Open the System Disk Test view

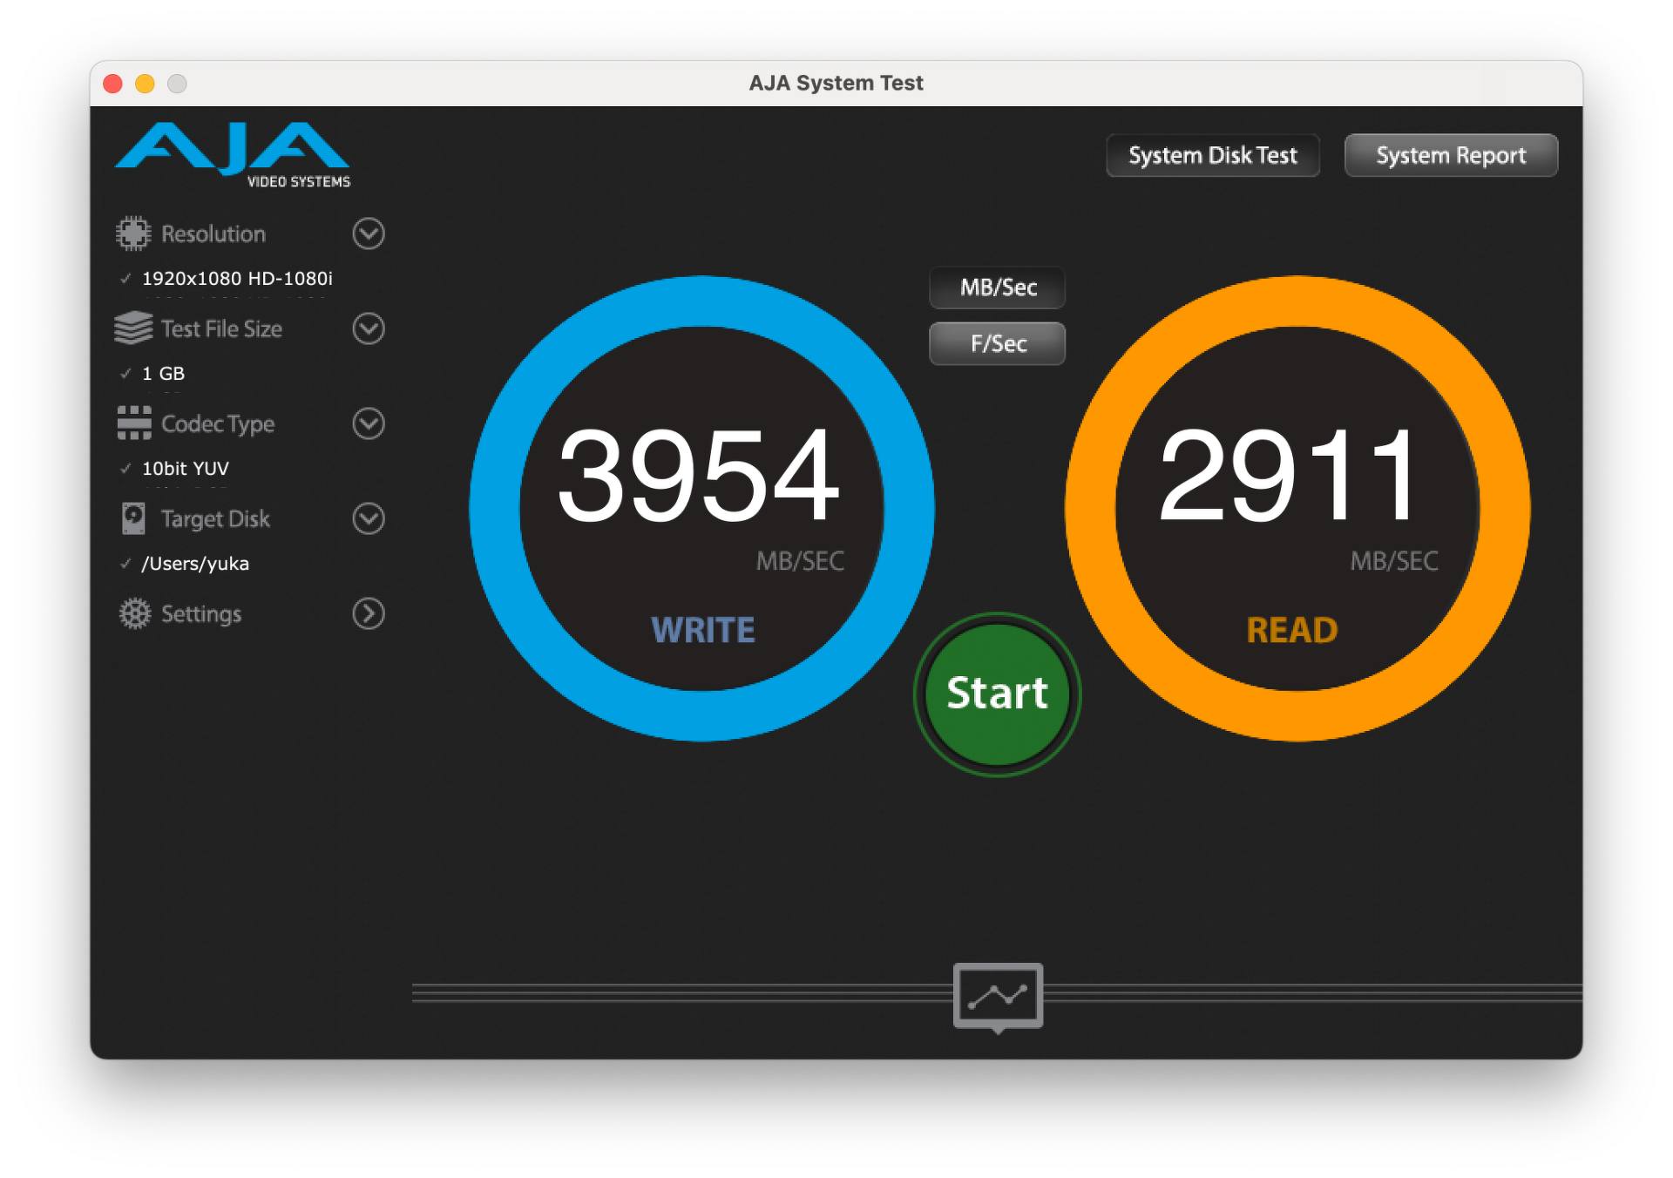pos(1213,155)
